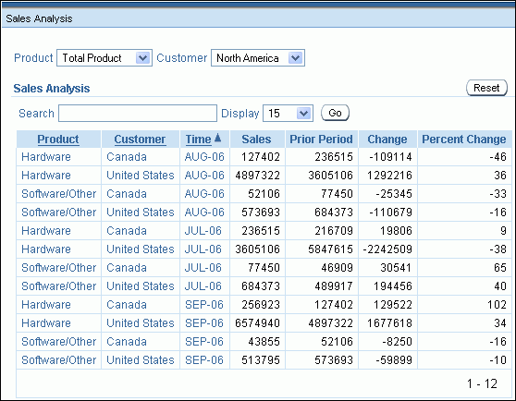The height and width of the screenshot is (401, 516).
Task: Click the Percent Change column header
Action: (464, 140)
